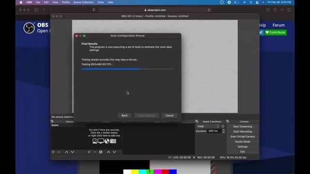Move the scene up with the Scenes up arrow
310x174 pixels.
67,152
